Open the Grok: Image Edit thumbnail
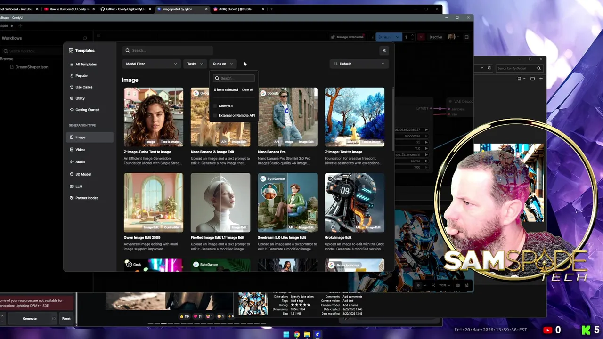Screen dimensions: 603x339 click(x=354, y=202)
